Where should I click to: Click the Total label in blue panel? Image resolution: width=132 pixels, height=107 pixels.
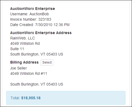tap(15, 98)
